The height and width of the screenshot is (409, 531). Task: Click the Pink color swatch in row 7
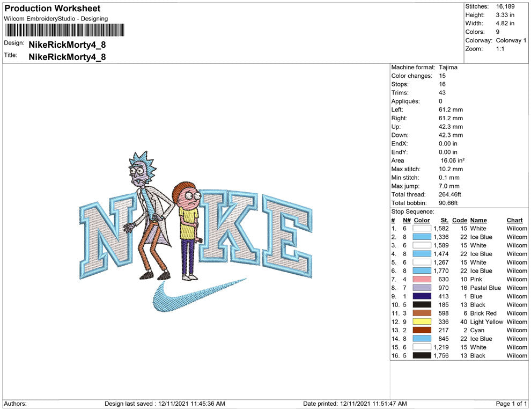(422, 279)
